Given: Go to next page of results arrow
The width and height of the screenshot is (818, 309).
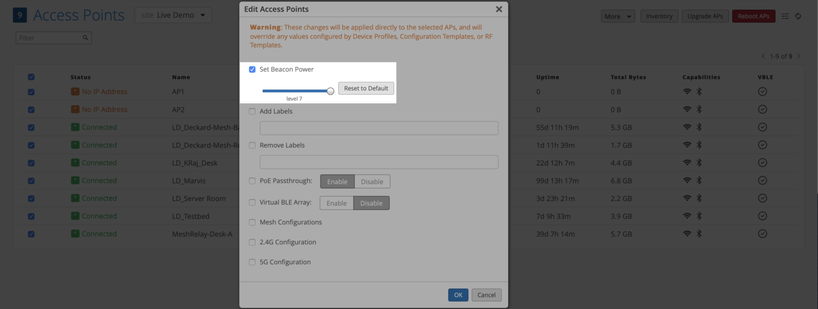Looking at the screenshot, I should coord(798,56).
